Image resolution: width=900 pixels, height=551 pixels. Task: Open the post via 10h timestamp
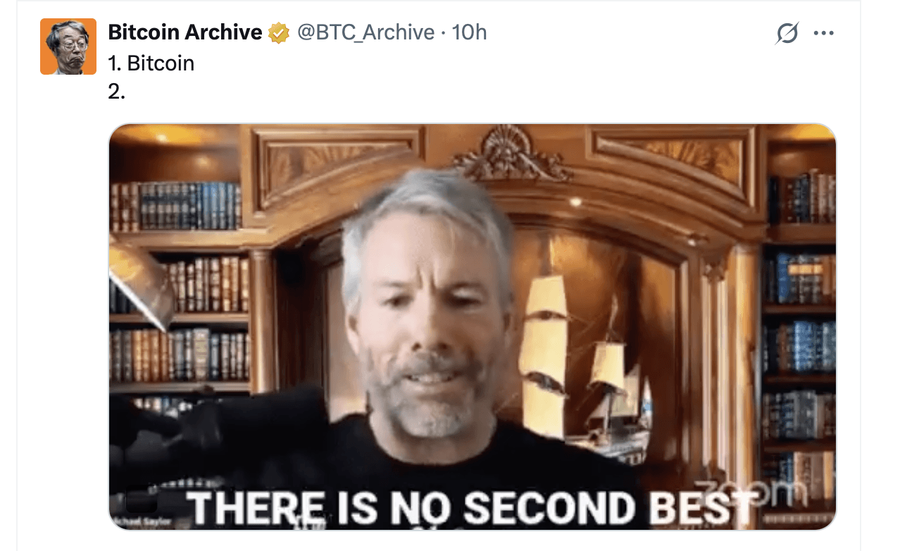tap(469, 32)
